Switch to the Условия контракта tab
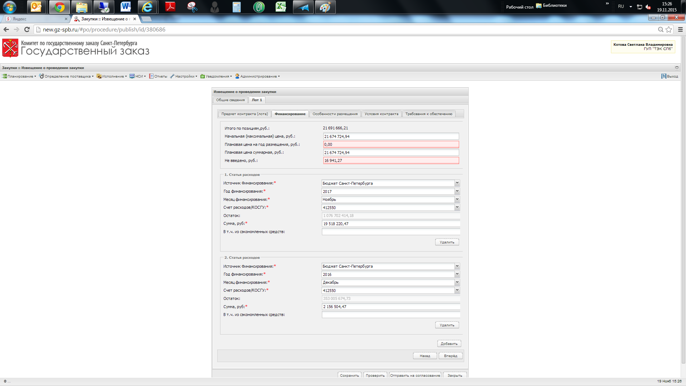This screenshot has height=386, width=686. point(381,114)
